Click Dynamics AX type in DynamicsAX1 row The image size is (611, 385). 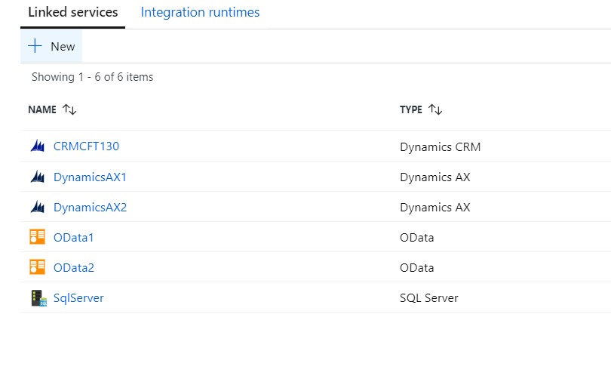(435, 177)
